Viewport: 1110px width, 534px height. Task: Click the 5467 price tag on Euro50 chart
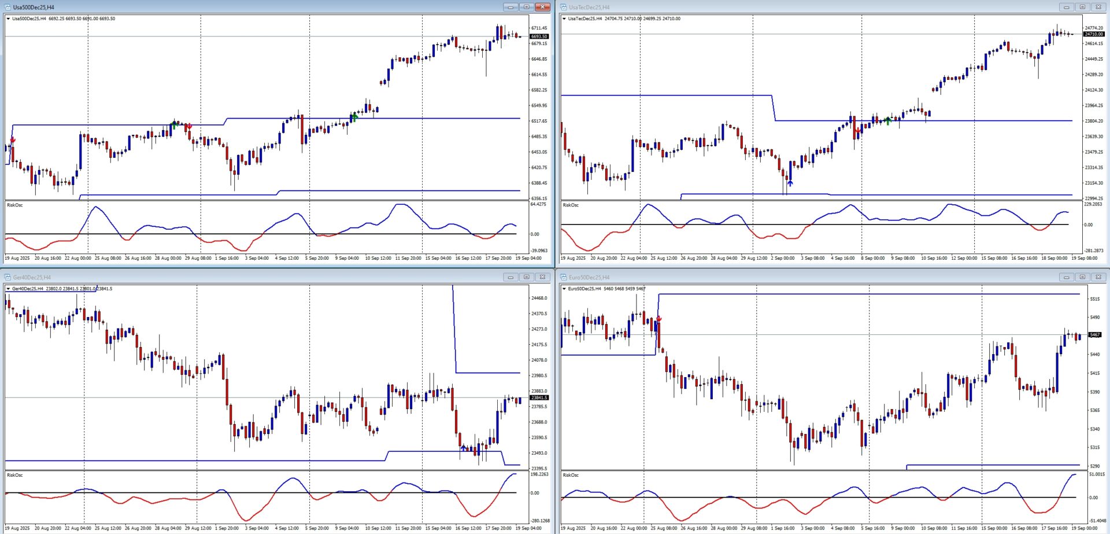point(1094,334)
